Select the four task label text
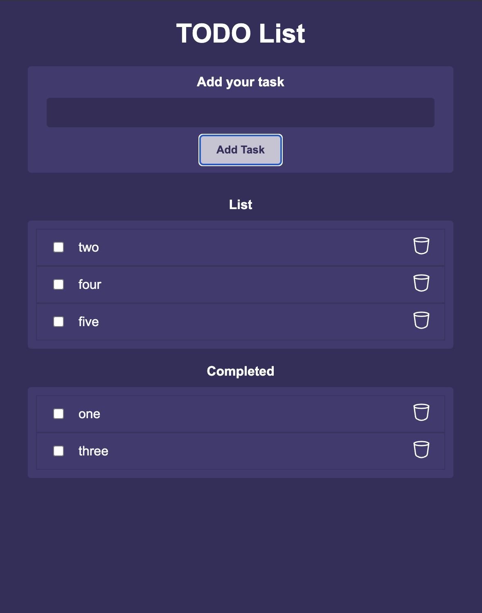The height and width of the screenshot is (613, 482). [x=90, y=284]
